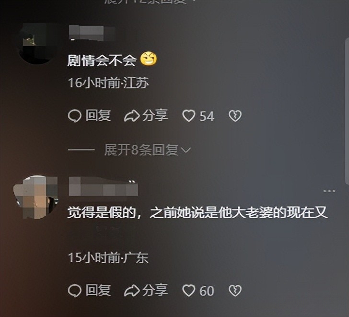This screenshot has width=349, height=317.
Task: Click the blurred username of second commenter
Action: pos(103,186)
